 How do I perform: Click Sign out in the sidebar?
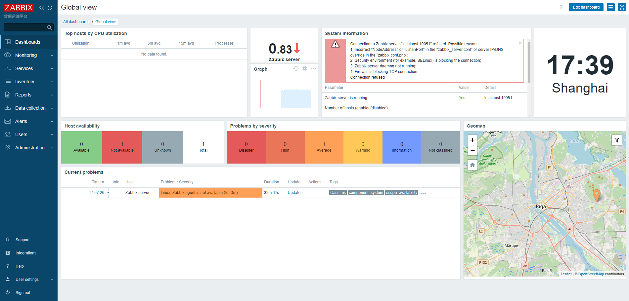coord(29,293)
